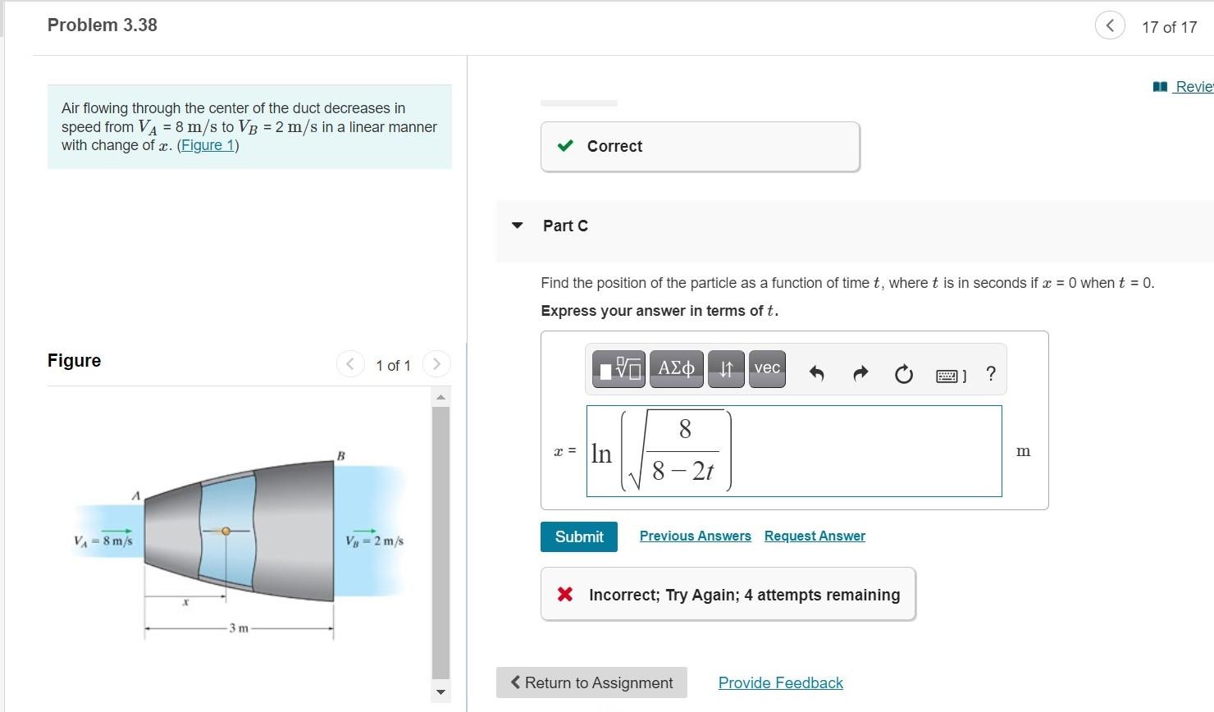Click the figure scrollbar up arrow
1214x712 pixels.
tap(441, 397)
